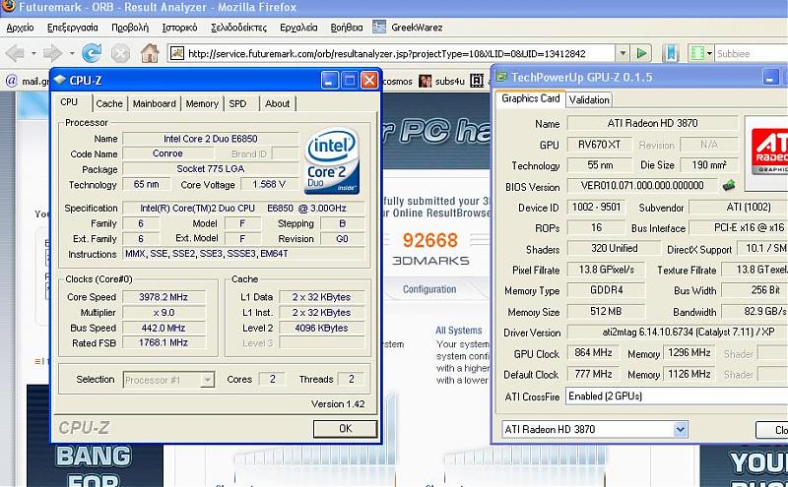Click the Driver Version field in GPU-Z

(x=677, y=332)
